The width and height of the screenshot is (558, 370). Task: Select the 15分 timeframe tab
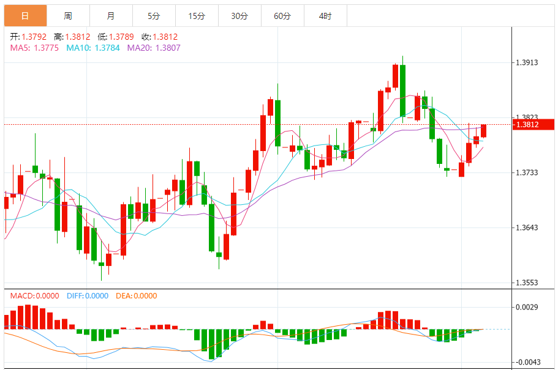197,16
